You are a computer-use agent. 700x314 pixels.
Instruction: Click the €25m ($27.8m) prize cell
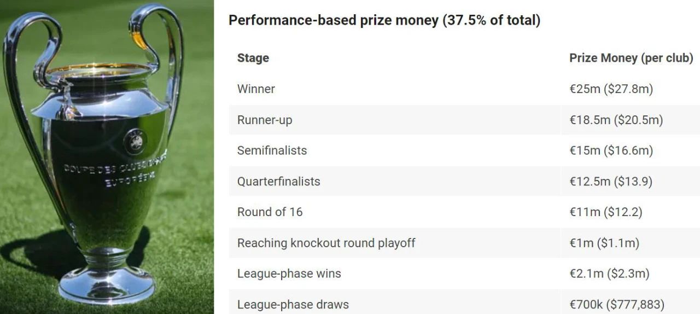(x=611, y=89)
